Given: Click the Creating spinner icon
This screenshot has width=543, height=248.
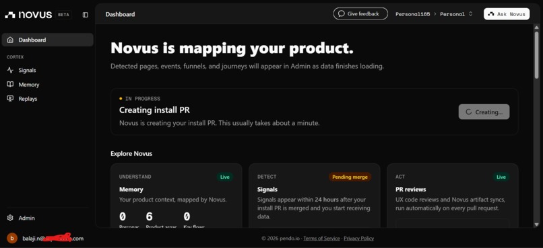Looking at the screenshot, I should [468, 112].
